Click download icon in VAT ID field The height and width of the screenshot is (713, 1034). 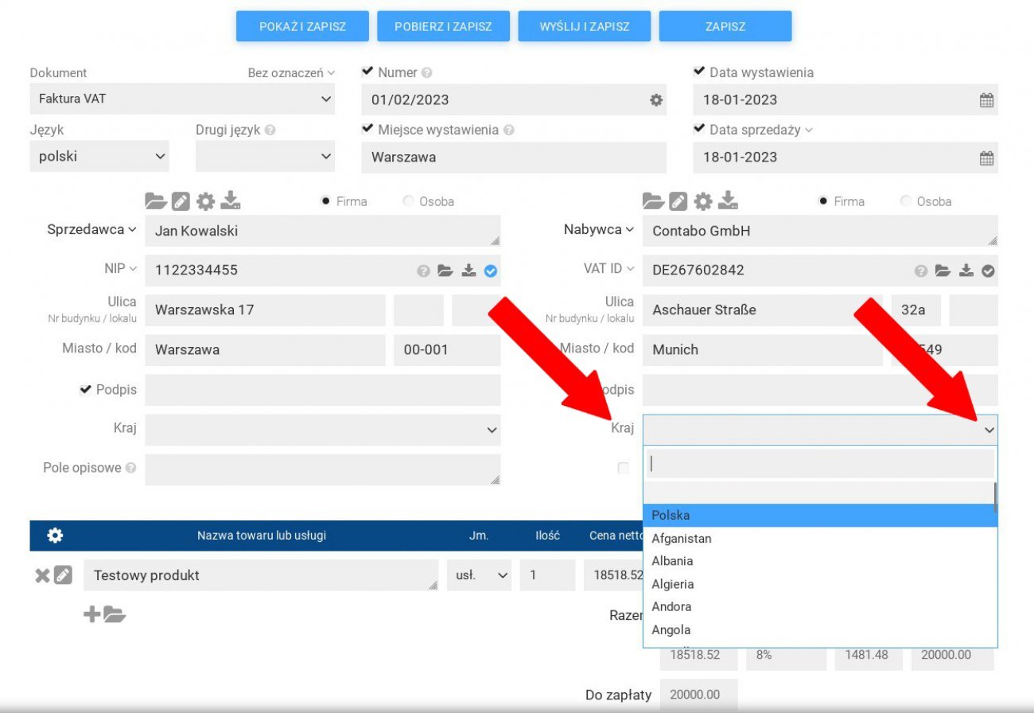(x=966, y=271)
